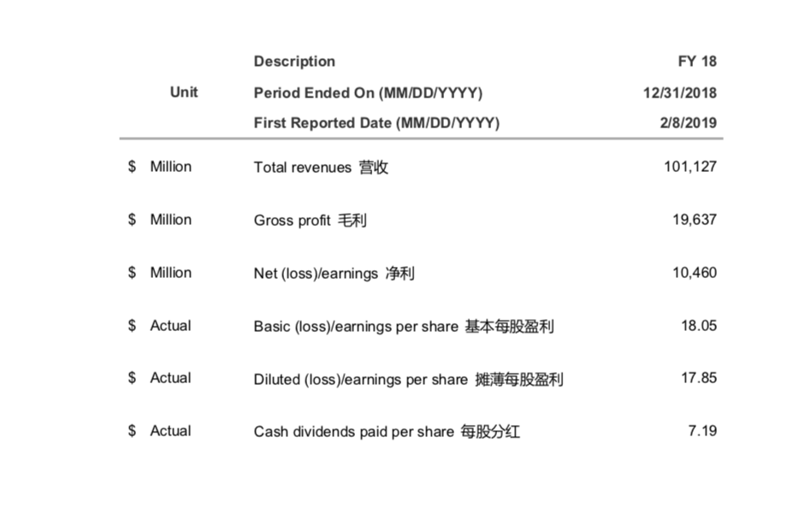Image resolution: width=787 pixels, height=520 pixels.
Task: Select the Total revenues row label
Action: click(321, 168)
